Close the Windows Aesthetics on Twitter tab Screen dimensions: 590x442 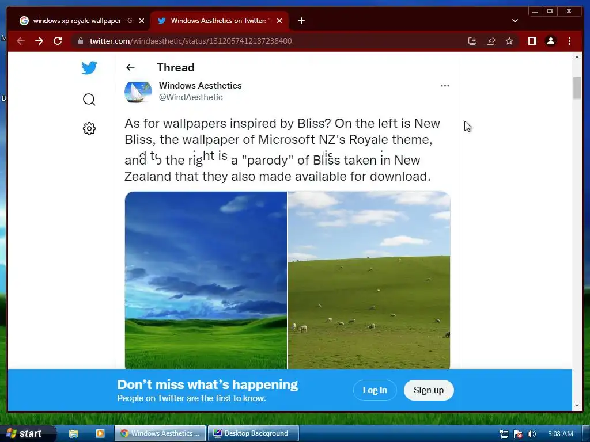click(x=279, y=21)
